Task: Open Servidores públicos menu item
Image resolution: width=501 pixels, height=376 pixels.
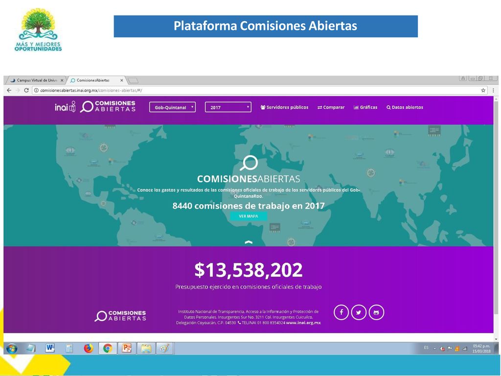Action: pos(284,107)
